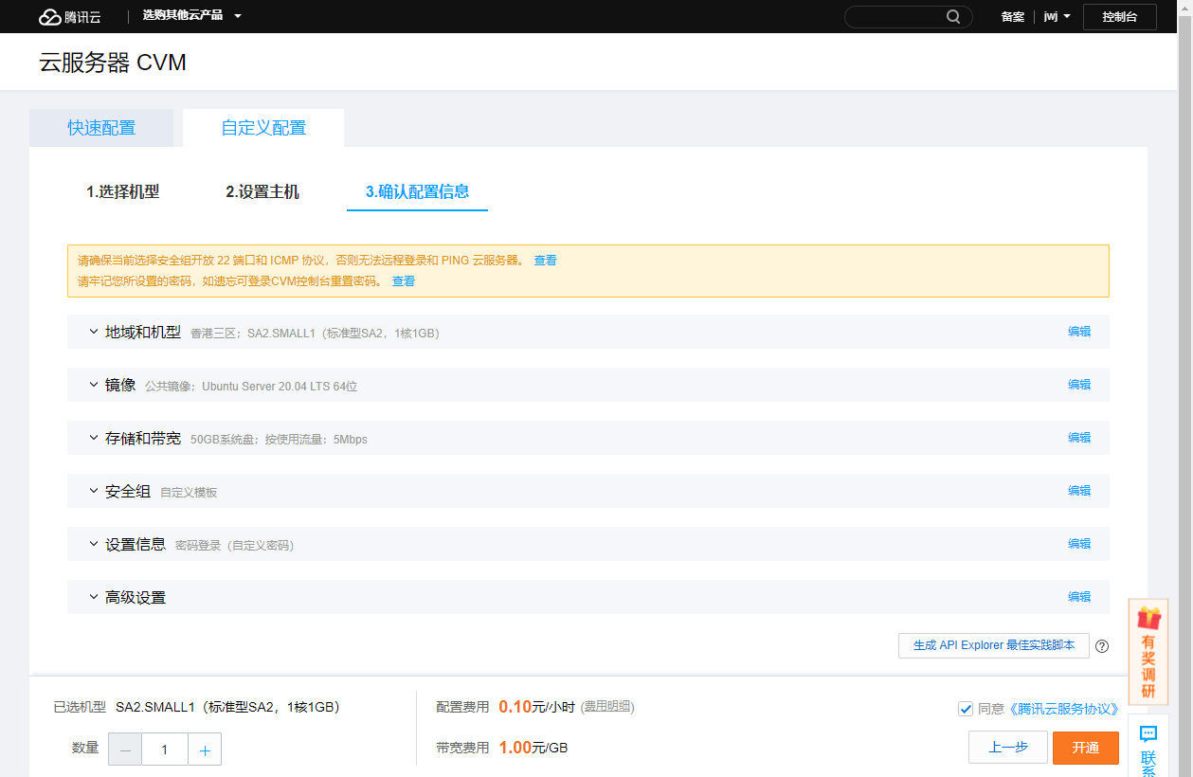Image resolution: width=1193 pixels, height=777 pixels.
Task: Click the search magnifier icon
Action: click(x=953, y=16)
